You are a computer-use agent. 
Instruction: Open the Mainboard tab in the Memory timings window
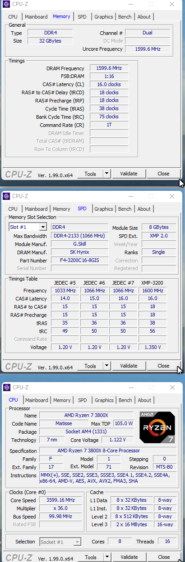(x=36, y=17)
